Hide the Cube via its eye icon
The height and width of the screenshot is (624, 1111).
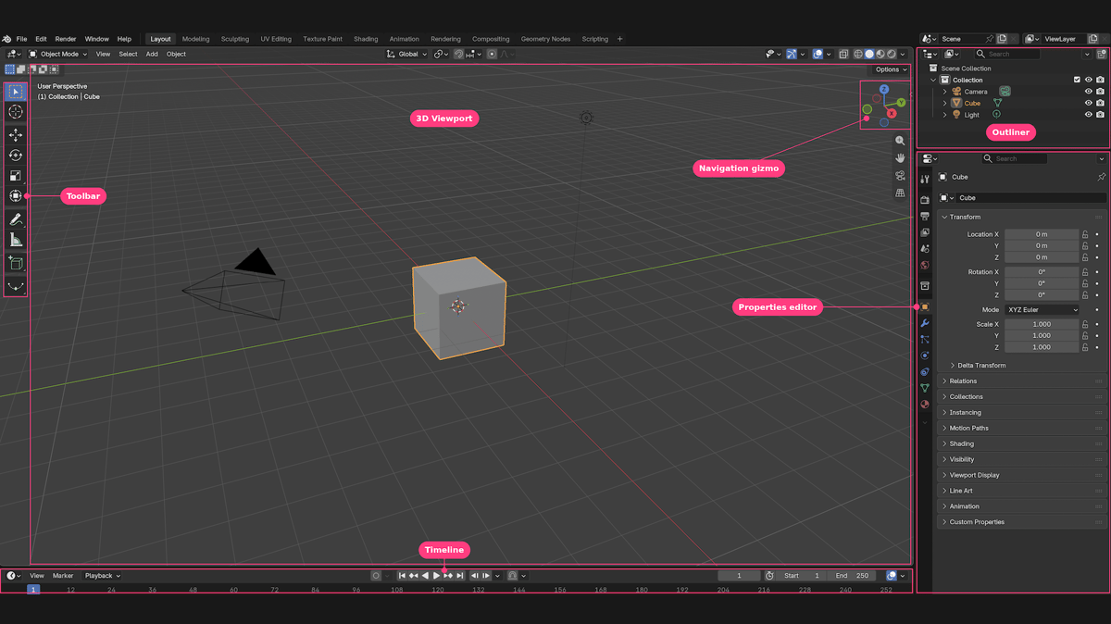tap(1088, 104)
